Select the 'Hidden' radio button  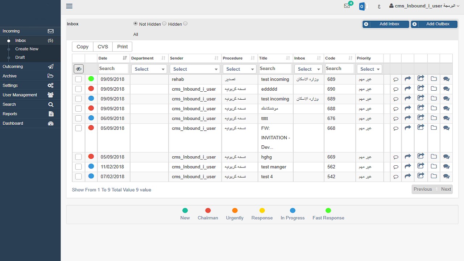[x=164, y=24]
